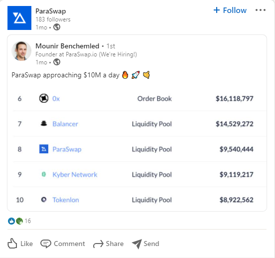Click the Kyber Network logo icon
This screenshot has height=258, width=275.
point(44,174)
